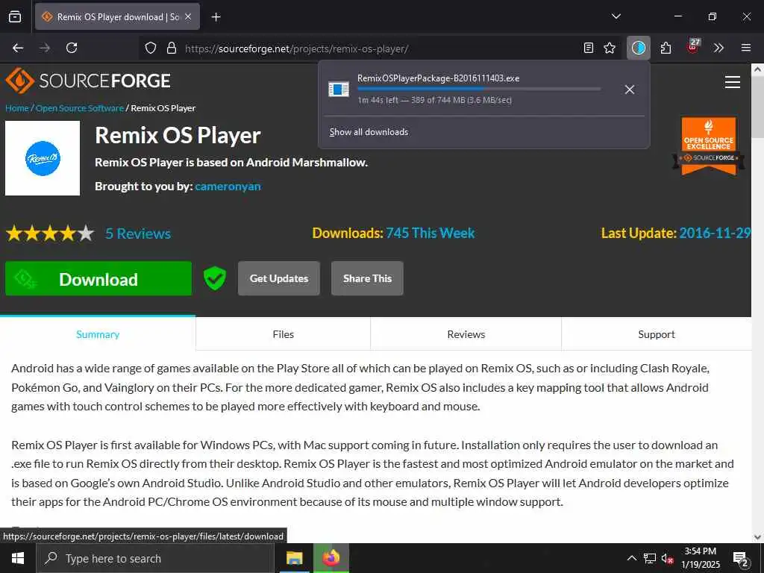This screenshot has width=764, height=573.
Task: Open the 5 Reviews link
Action: tap(138, 234)
